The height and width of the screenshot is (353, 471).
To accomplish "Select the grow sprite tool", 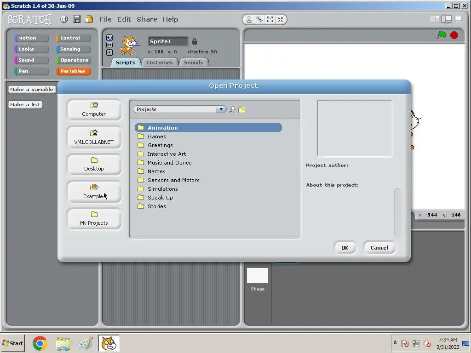I will [270, 19].
